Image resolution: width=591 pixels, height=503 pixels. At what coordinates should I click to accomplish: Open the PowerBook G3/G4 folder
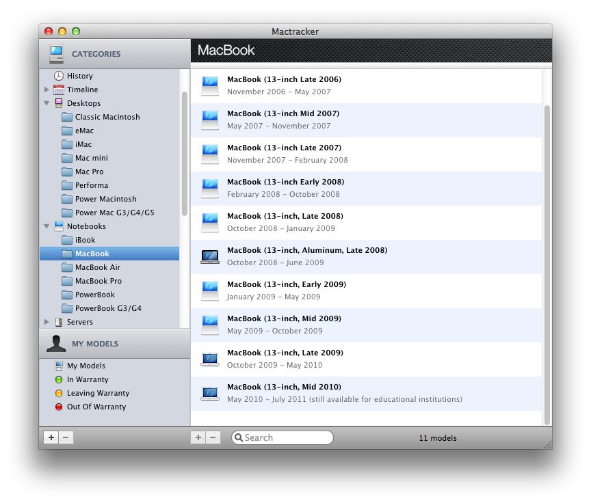coord(109,308)
